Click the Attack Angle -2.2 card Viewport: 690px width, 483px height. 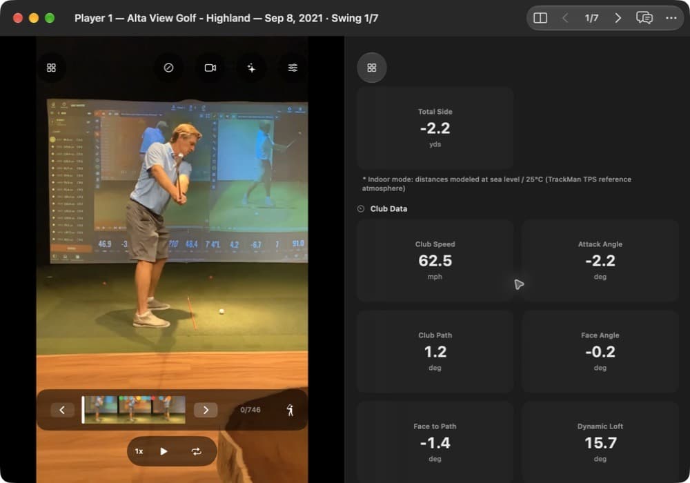pyautogui.click(x=600, y=260)
